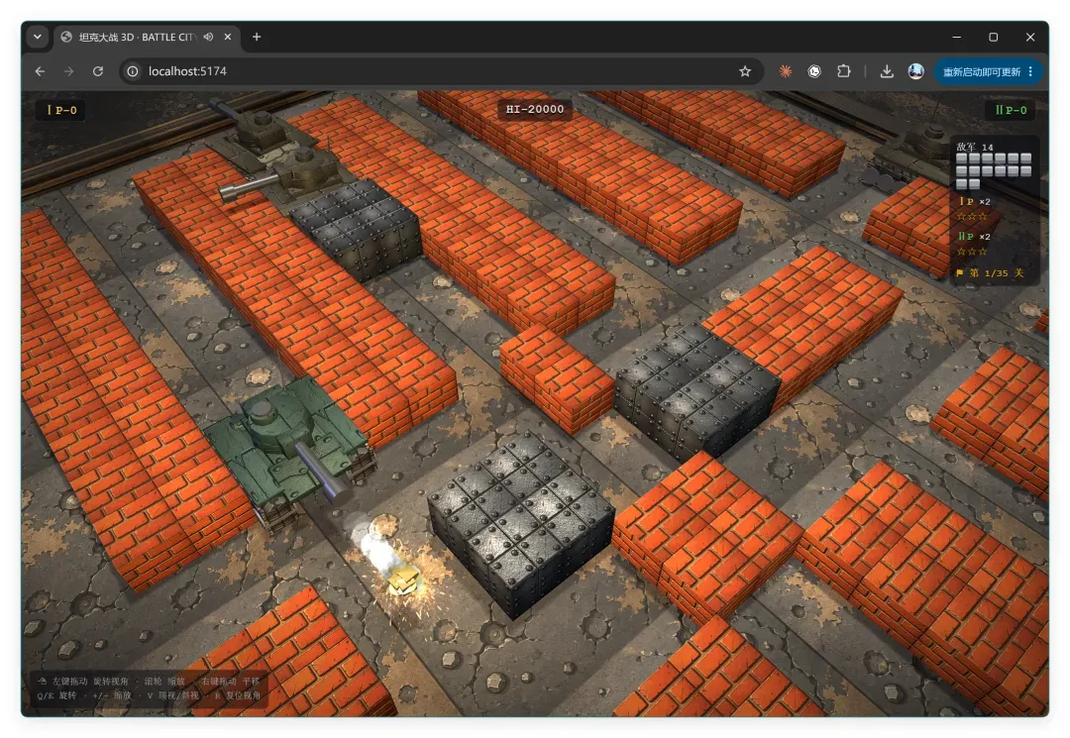This screenshot has height=738, width=1070.
Task: Open the orange starburst extension
Action: (x=786, y=71)
